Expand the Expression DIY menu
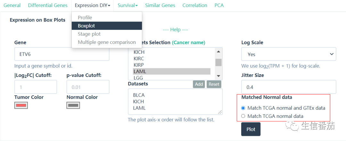Image resolution: width=346 pixels, height=141 pixels. [x=93, y=5]
